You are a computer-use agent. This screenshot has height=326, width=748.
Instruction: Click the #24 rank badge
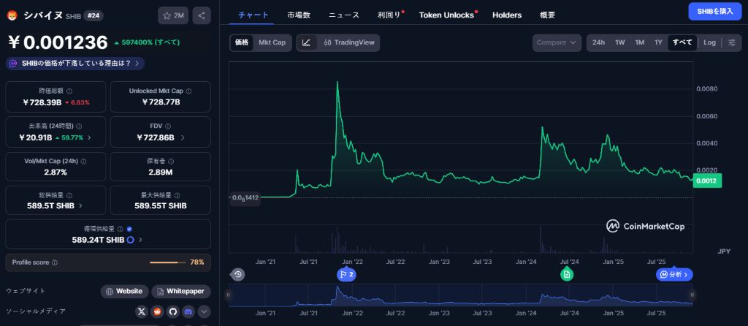(93, 16)
